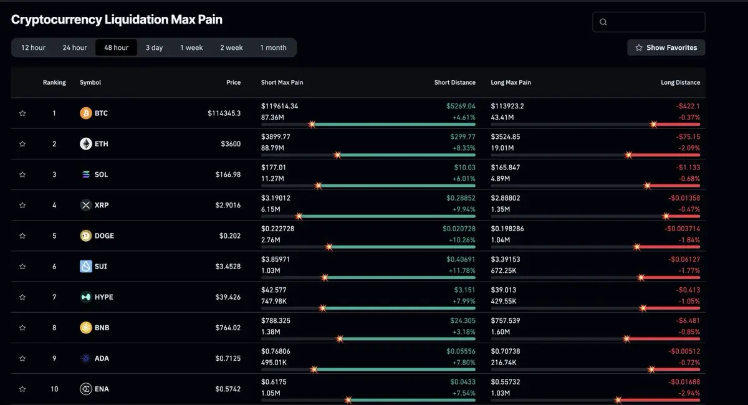The image size is (748, 405).
Task: Favorite BTC with its star
Action: click(22, 113)
